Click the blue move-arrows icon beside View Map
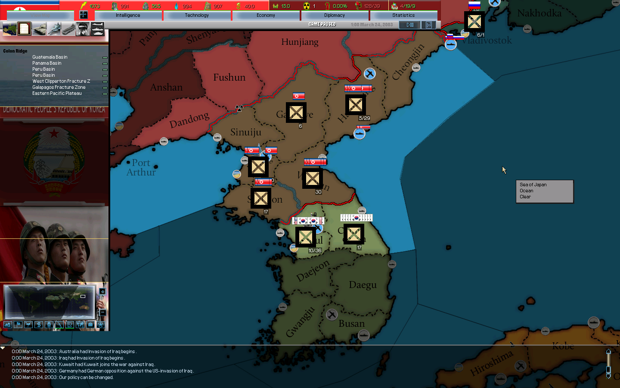The width and height of the screenshot is (620, 388). 83,15
